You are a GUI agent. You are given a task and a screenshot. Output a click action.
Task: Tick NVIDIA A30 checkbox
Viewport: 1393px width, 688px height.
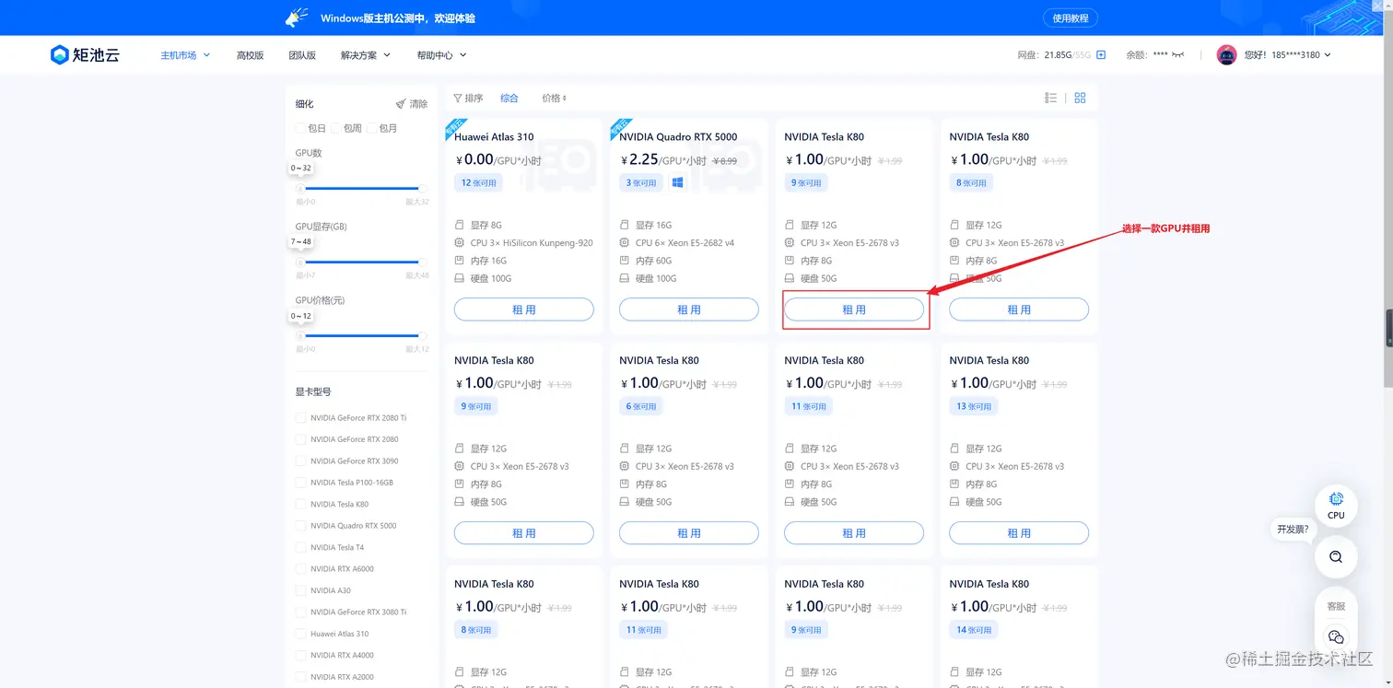click(x=300, y=590)
